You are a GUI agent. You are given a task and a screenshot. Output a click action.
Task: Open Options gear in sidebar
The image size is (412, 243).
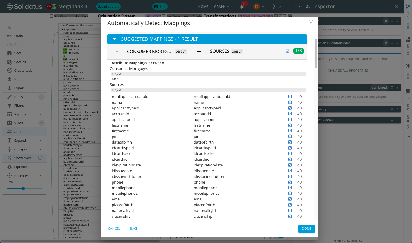[9, 167]
